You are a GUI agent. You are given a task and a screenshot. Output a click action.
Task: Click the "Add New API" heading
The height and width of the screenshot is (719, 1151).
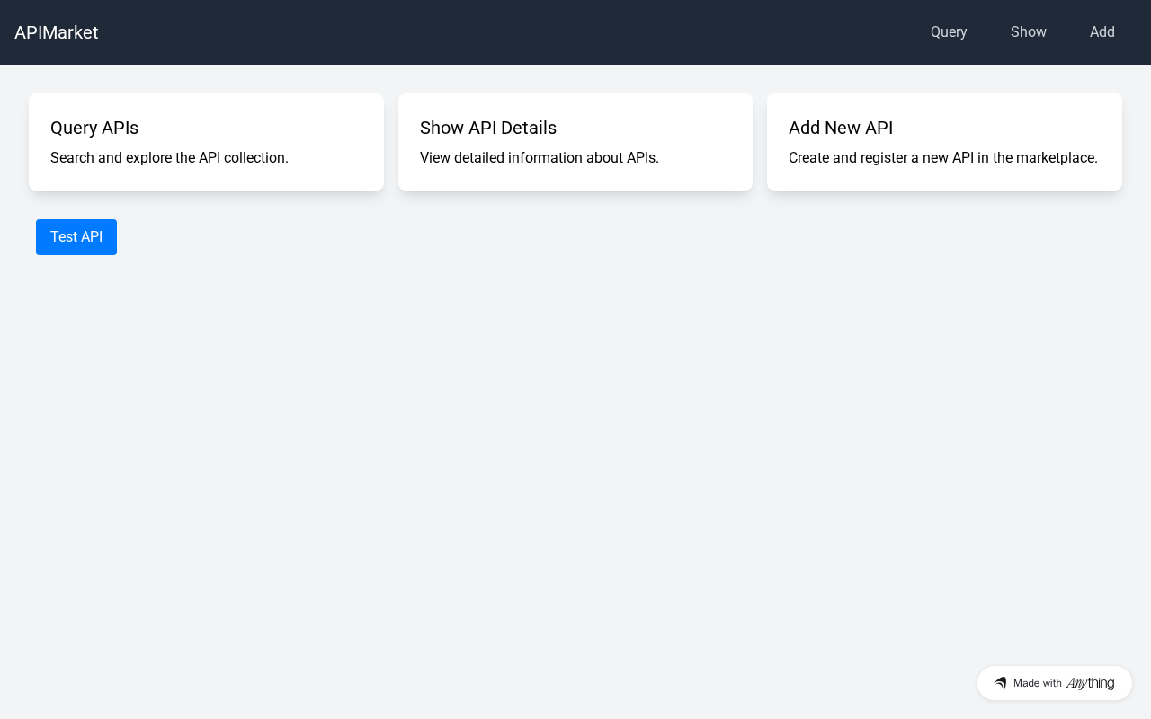(x=841, y=128)
